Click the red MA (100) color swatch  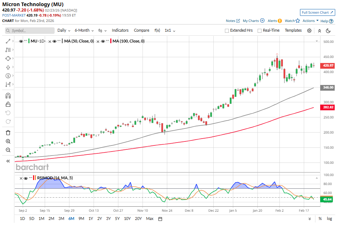tap(111, 41)
